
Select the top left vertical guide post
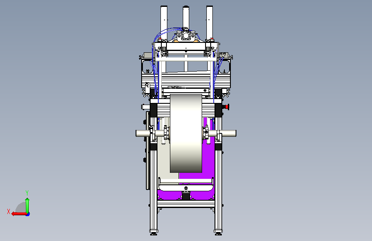pyautogui.click(x=164, y=23)
